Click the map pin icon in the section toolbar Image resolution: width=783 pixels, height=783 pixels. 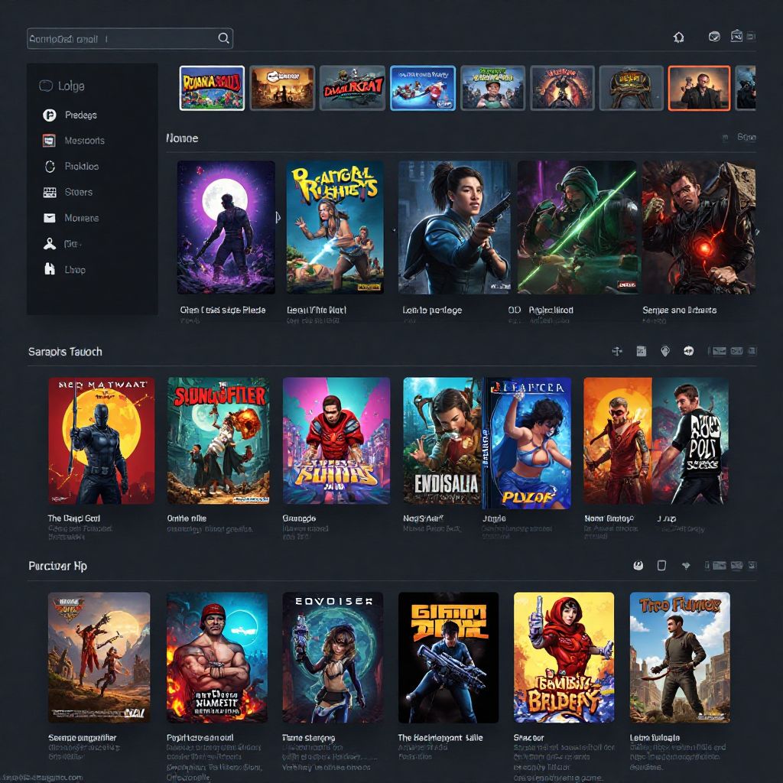click(665, 350)
